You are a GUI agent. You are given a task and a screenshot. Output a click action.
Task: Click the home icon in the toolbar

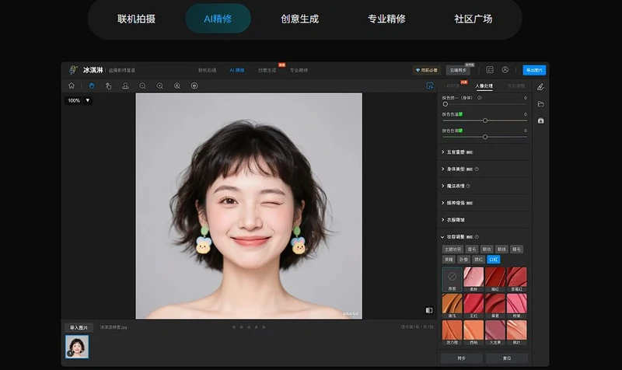pos(72,86)
